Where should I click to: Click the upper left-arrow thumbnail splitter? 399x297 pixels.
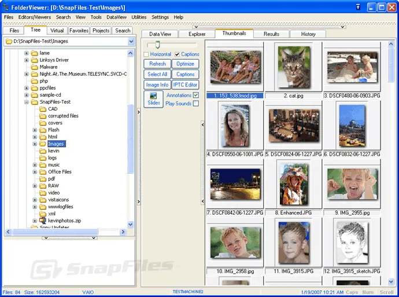click(202, 124)
